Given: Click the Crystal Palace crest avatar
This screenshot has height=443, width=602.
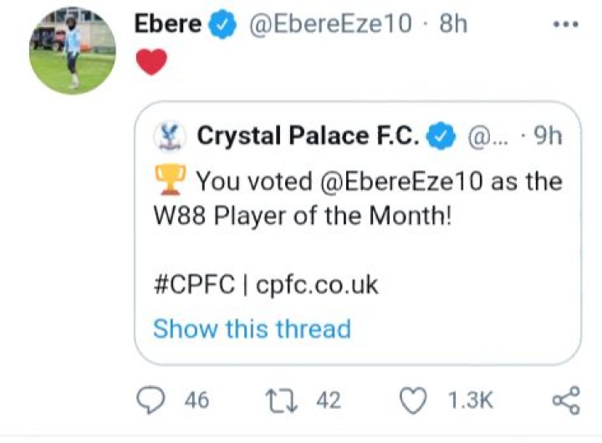Looking at the screenshot, I should click(171, 136).
